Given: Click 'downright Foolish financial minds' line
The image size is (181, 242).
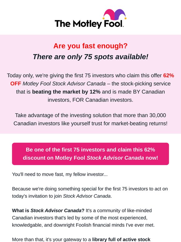Looking at the screenshot, I should point(83,225).
